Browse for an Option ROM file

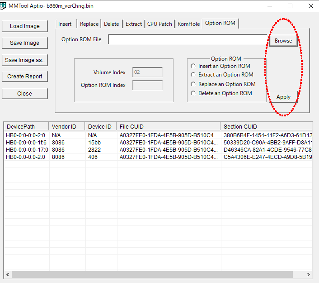(283, 41)
